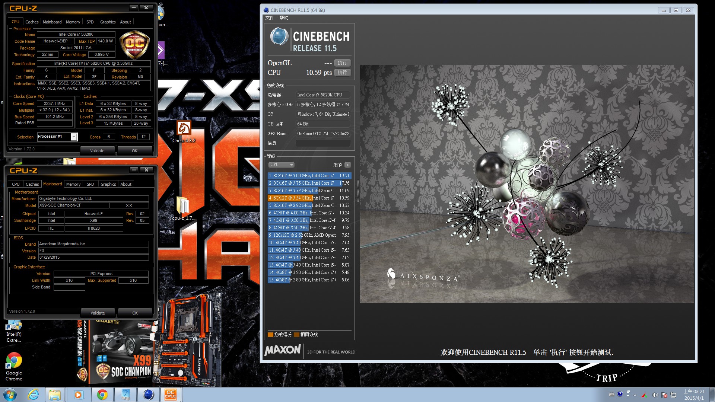Click the Show Desktop button
Image resolution: width=715 pixels, height=402 pixels.
(x=712, y=395)
